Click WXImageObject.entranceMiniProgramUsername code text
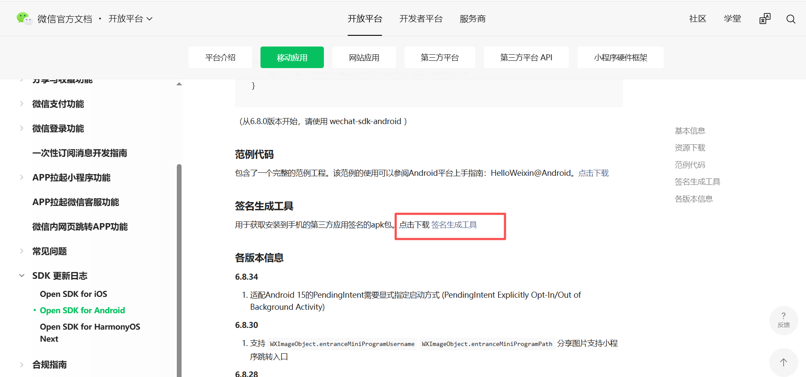Image resolution: width=806 pixels, height=377 pixels. point(342,344)
